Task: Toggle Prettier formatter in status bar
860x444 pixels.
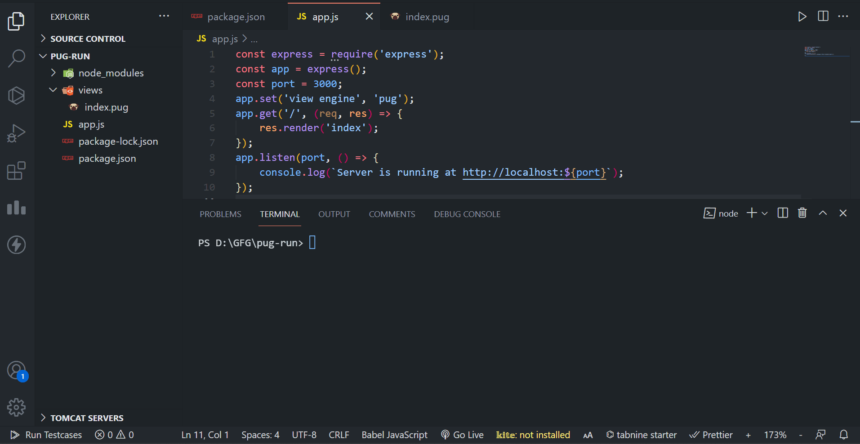Action: 711,435
